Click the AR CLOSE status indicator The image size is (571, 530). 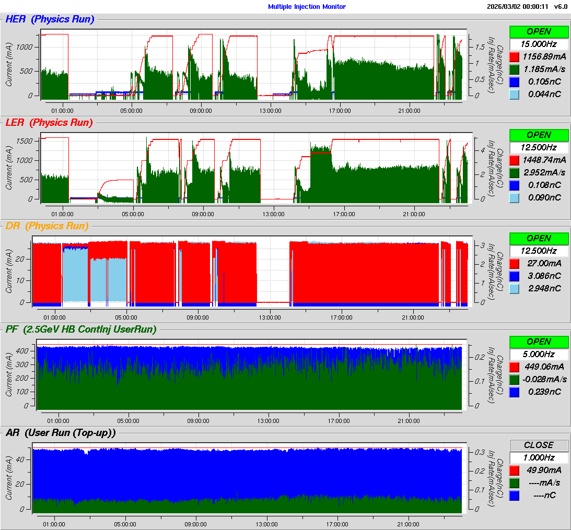[539, 445]
